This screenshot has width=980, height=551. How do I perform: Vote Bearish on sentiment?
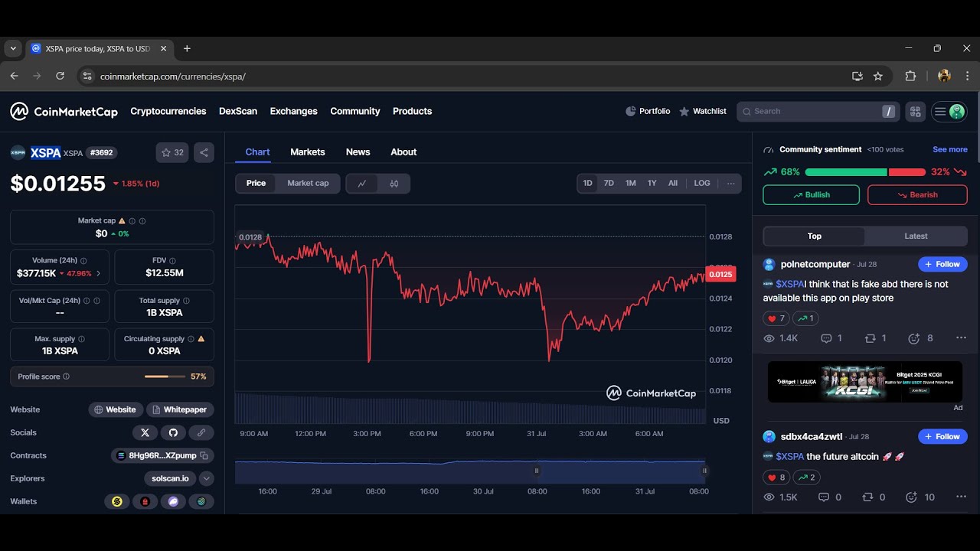[x=917, y=195]
